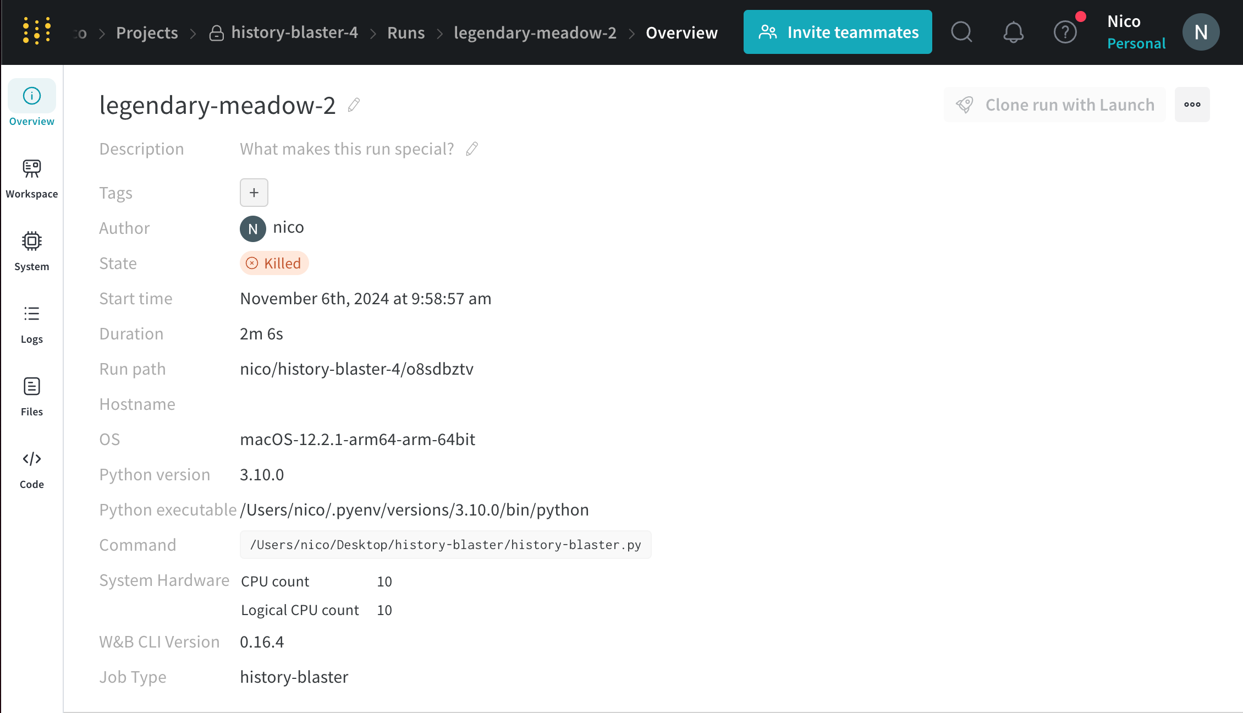
Task: Click the pencil icon to rename legendary-meadow-2
Action: pyautogui.click(x=354, y=105)
